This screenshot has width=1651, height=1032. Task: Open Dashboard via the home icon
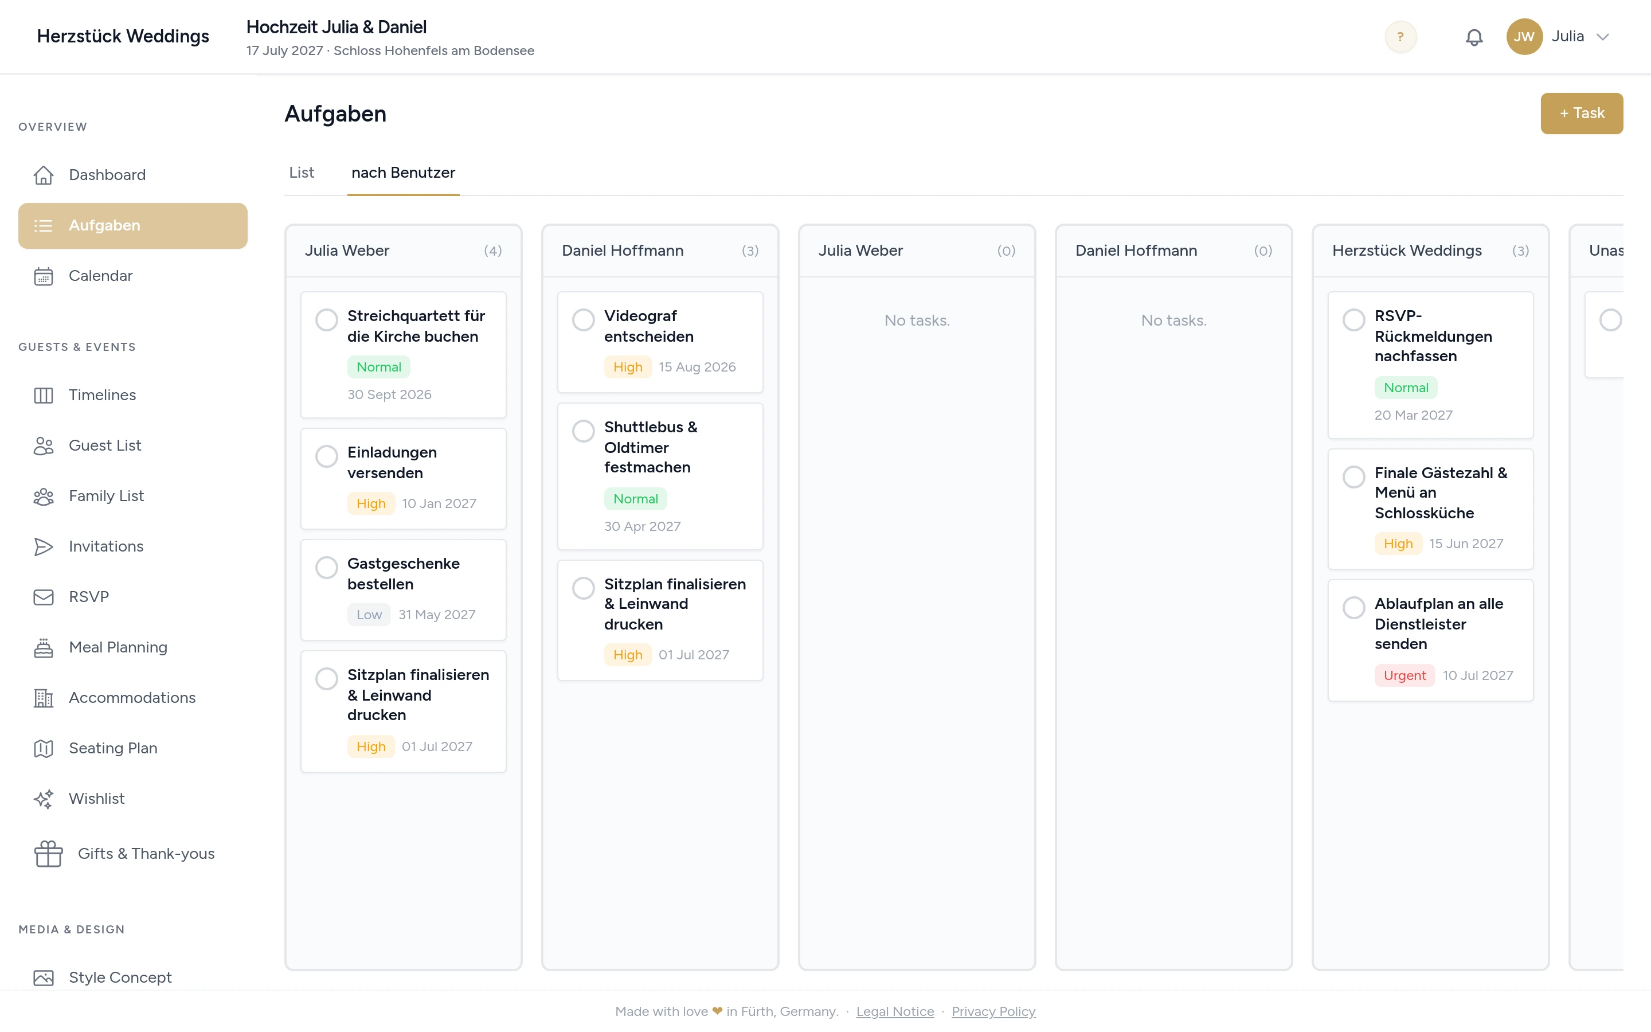coord(44,175)
